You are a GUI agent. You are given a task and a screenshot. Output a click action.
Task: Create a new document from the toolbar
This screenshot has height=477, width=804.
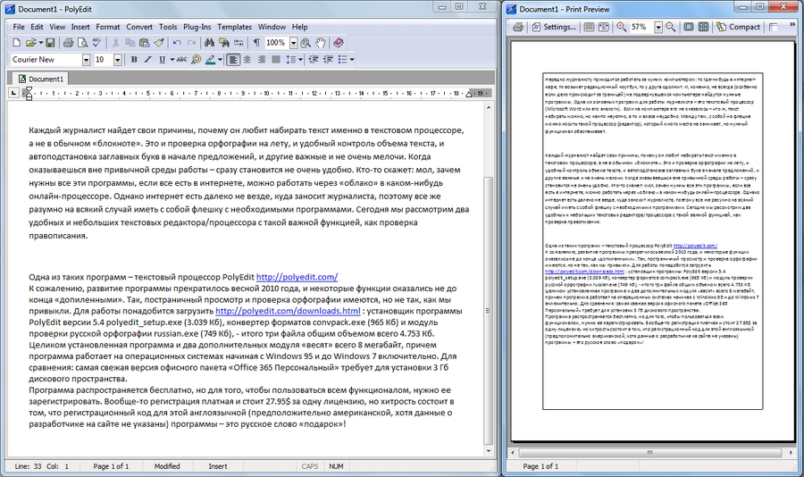click(x=16, y=43)
